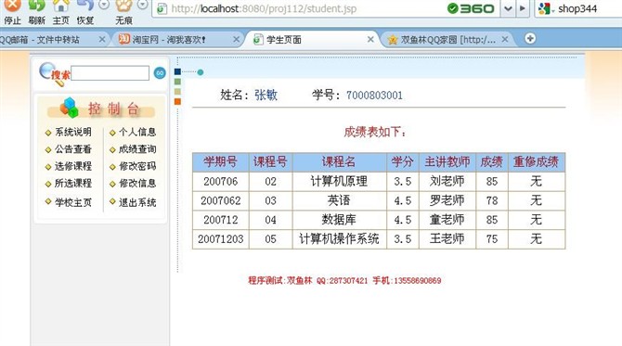Viewport: 622px width, 346px height.
Task: Click the 成绩表如下 heading
Action: pyautogui.click(x=375, y=132)
